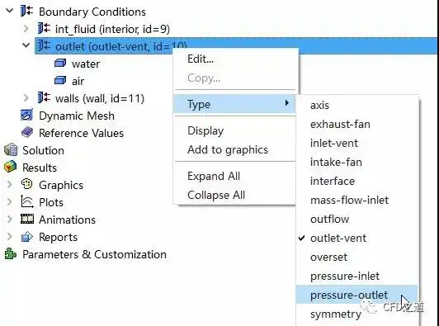The height and width of the screenshot is (326, 439).
Task: Select the Dynamic Mesh icon
Action: [x=26, y=115]
